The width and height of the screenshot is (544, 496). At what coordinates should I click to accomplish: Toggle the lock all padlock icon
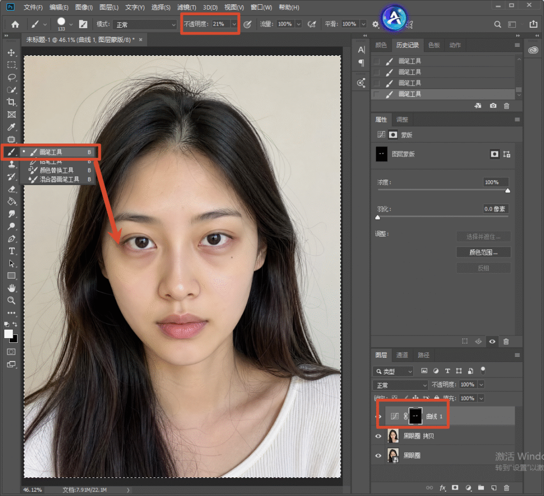437,398
